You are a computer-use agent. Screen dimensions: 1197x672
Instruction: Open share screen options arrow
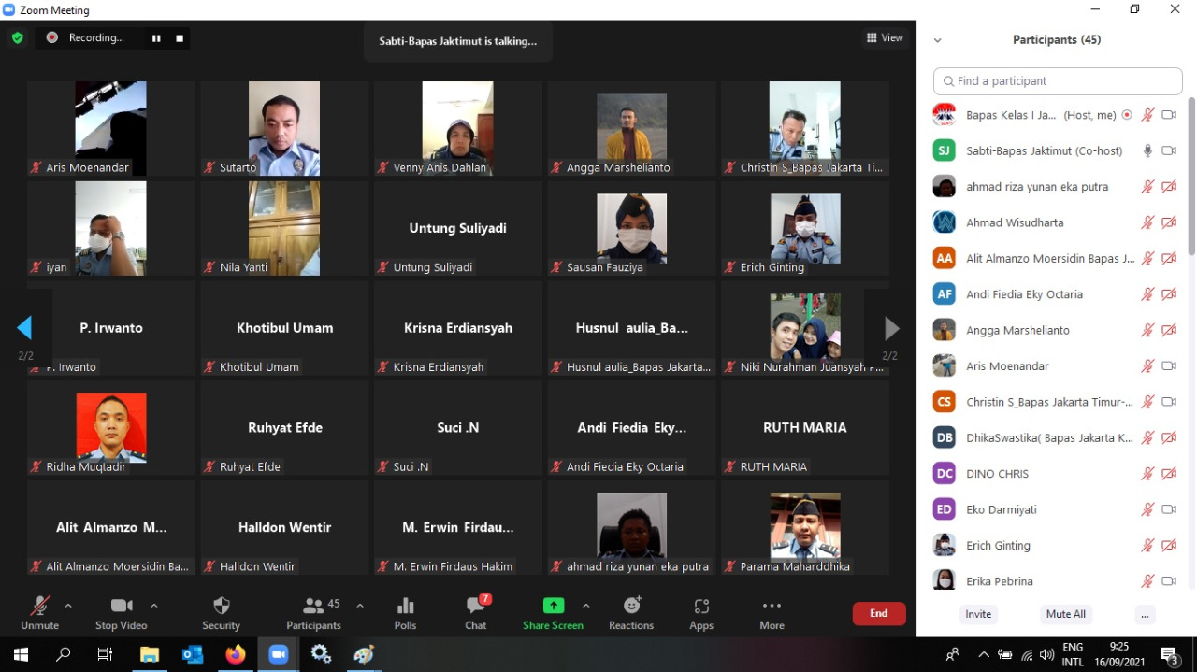pyautogui.click(x=586, y=606)
